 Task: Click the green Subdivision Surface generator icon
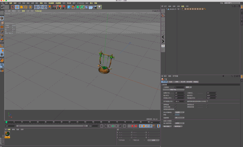point(78,7)
